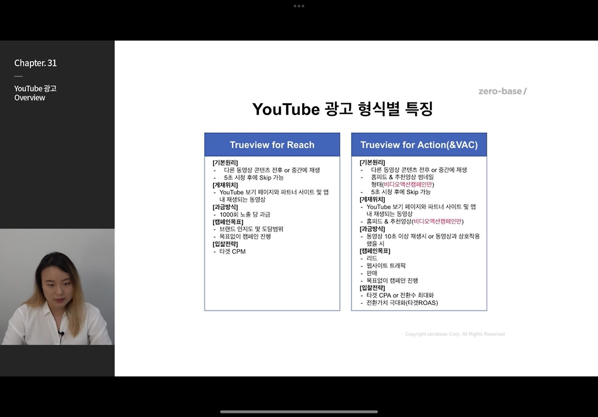Click the "Chapter. 31" sidebar heading
The height and width of the screenshot is (417, 598).
[x=36, y=63]
